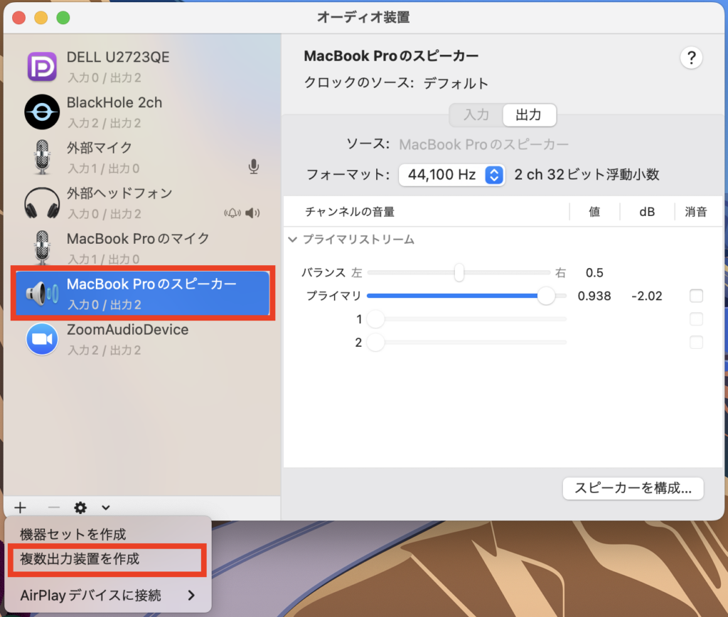Click the + button to add a device
Image resolution: width=728 pixels, height=617 pixels.
(x=20, y=508)
